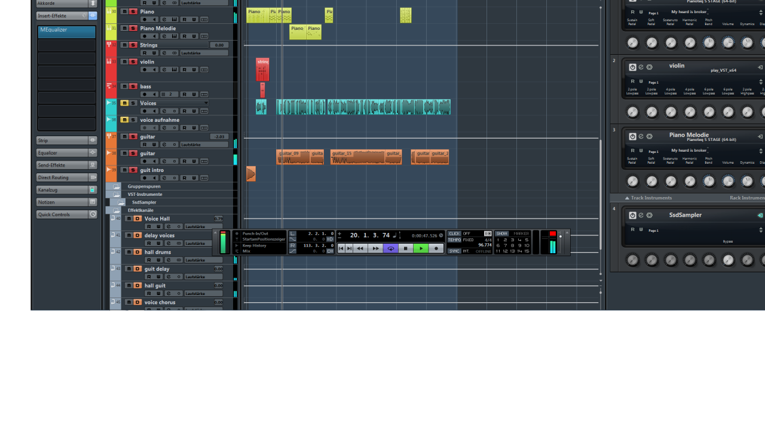Expand the Effektkanäle folder
Viewport: 765px width, 430px height.
(117, 210)
